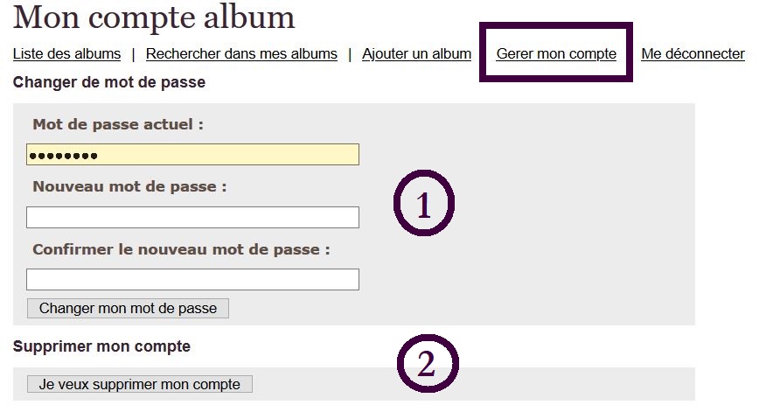The image size is (766, 412).
Task: Click Je veux supprimer mon compte button
Action: pos(140,384)
